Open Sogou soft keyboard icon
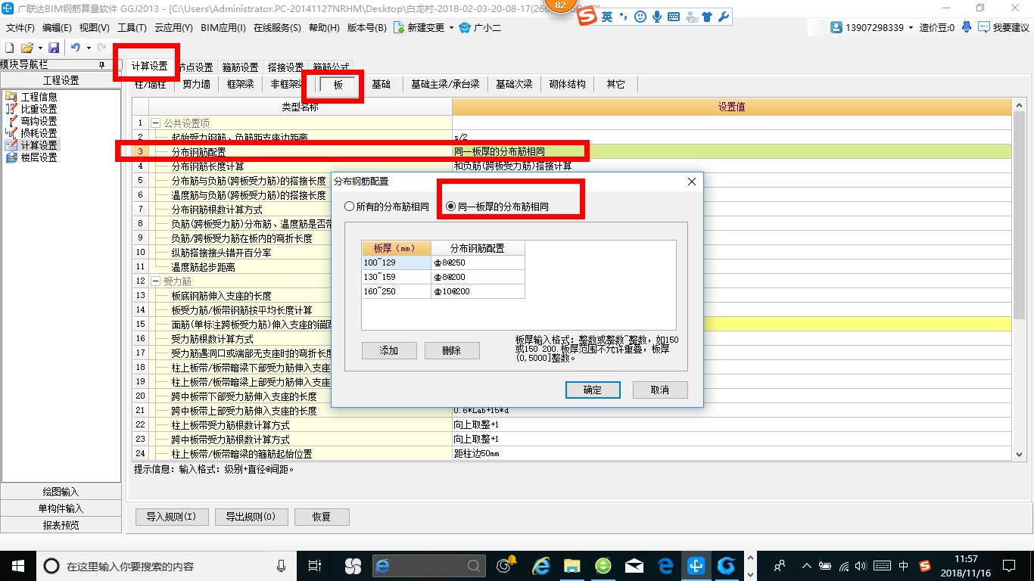The image size is (1034, 581). (x=674, y=17)
